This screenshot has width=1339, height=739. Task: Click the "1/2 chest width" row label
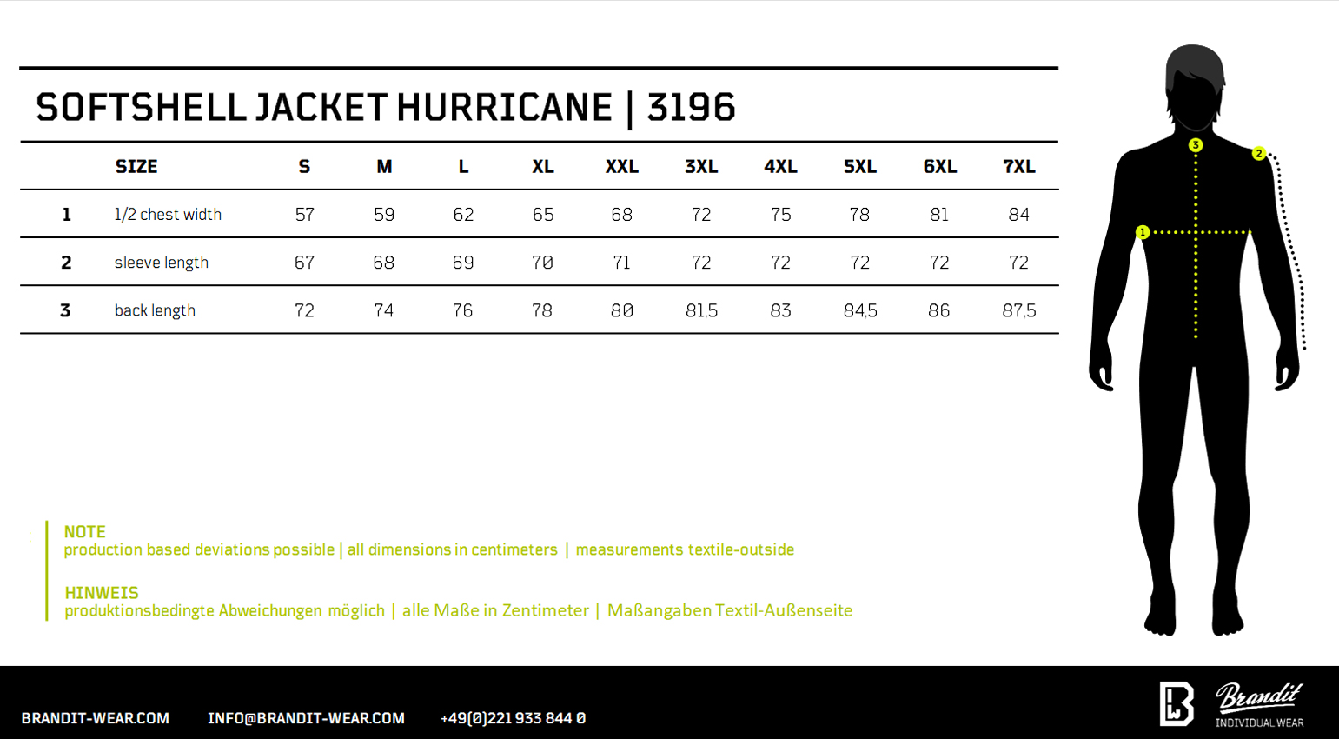click(x=168, y=215)
